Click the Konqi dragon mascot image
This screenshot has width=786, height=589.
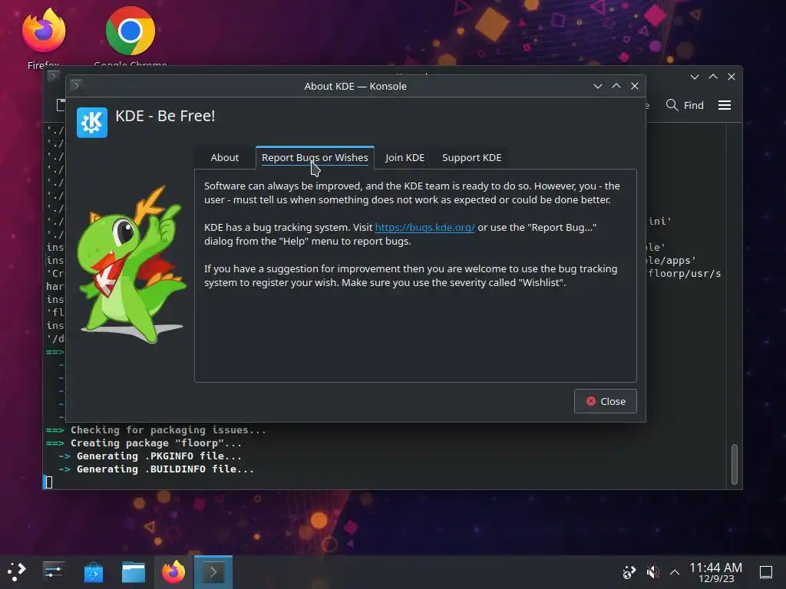coord(131,265)
